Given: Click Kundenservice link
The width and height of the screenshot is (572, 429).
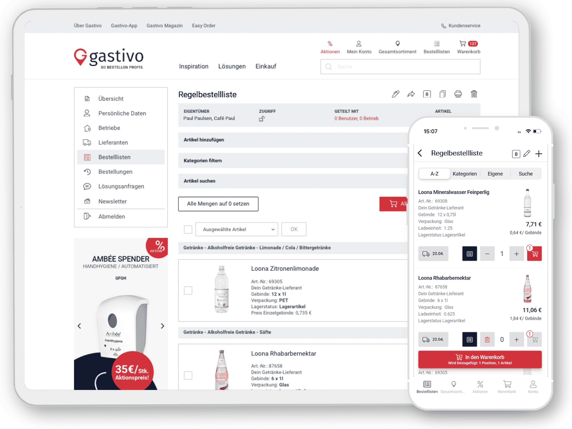Looking at the screenshot, I should click(461, 26).
